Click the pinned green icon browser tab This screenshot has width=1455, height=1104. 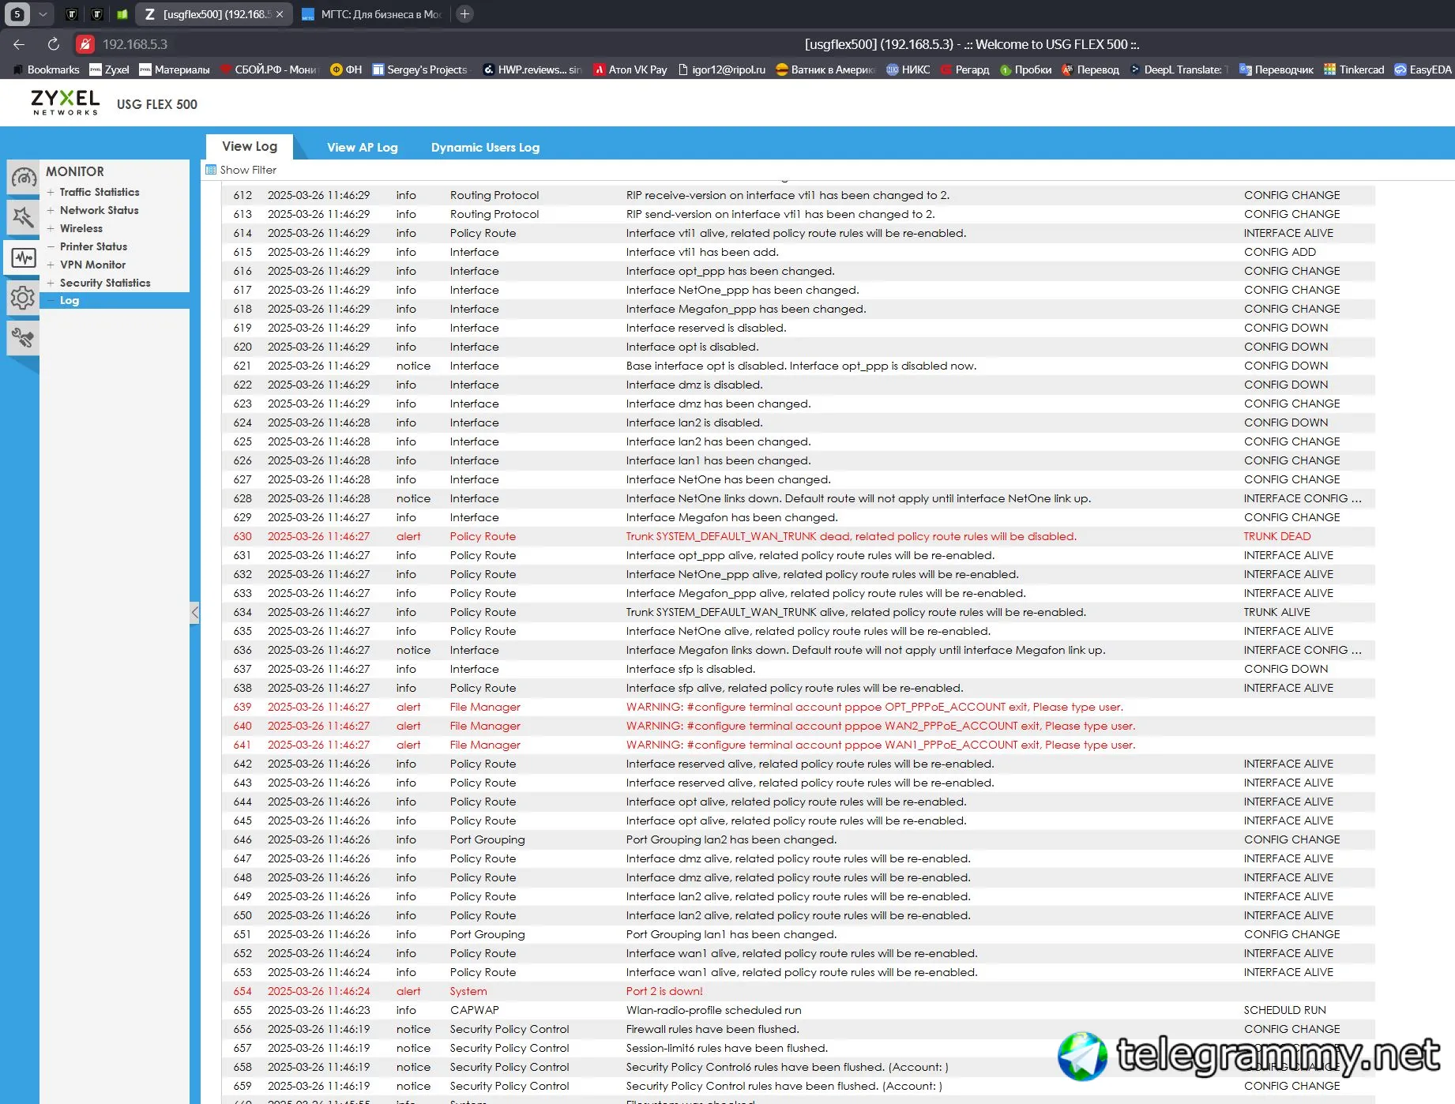(x=122, y=14)
